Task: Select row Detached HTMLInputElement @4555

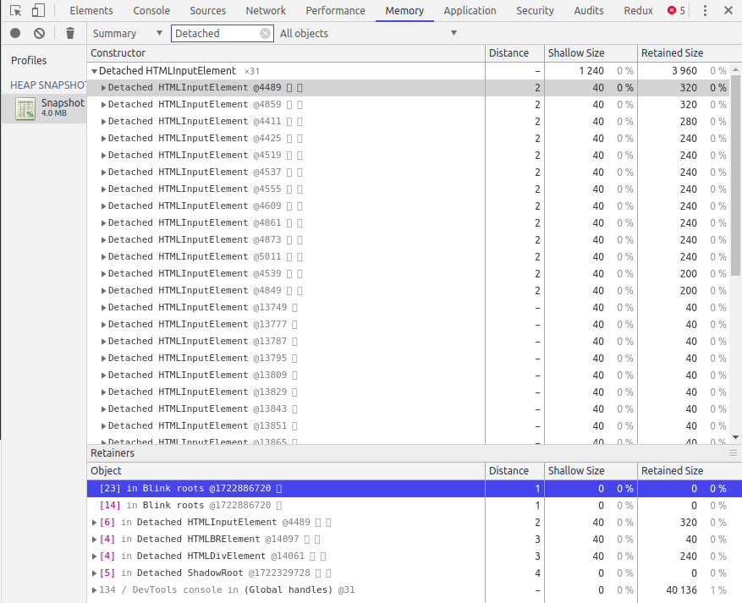Action: 409,189
